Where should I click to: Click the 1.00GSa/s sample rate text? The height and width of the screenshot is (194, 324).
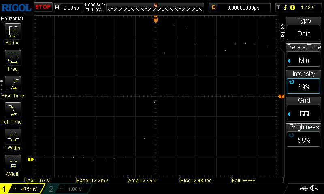click(x=95, y=5)
